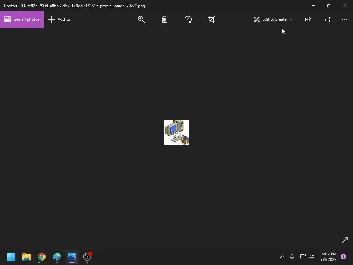Delete the photo using the trash icon
Image resolution: width=353 pixels, height=265 pixels.
click(x=164, y=19)
